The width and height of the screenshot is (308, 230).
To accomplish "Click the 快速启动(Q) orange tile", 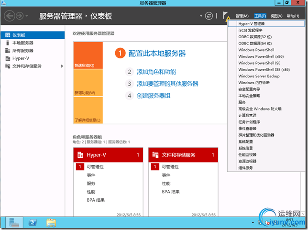I will [88, 55].
